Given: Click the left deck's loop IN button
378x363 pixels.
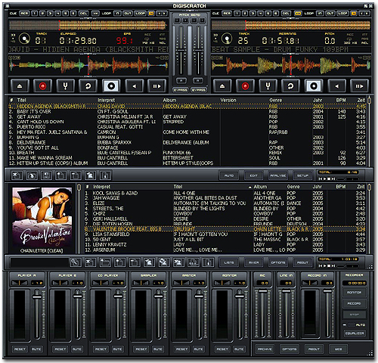Looking at the screenshot, I should point(117,13).
